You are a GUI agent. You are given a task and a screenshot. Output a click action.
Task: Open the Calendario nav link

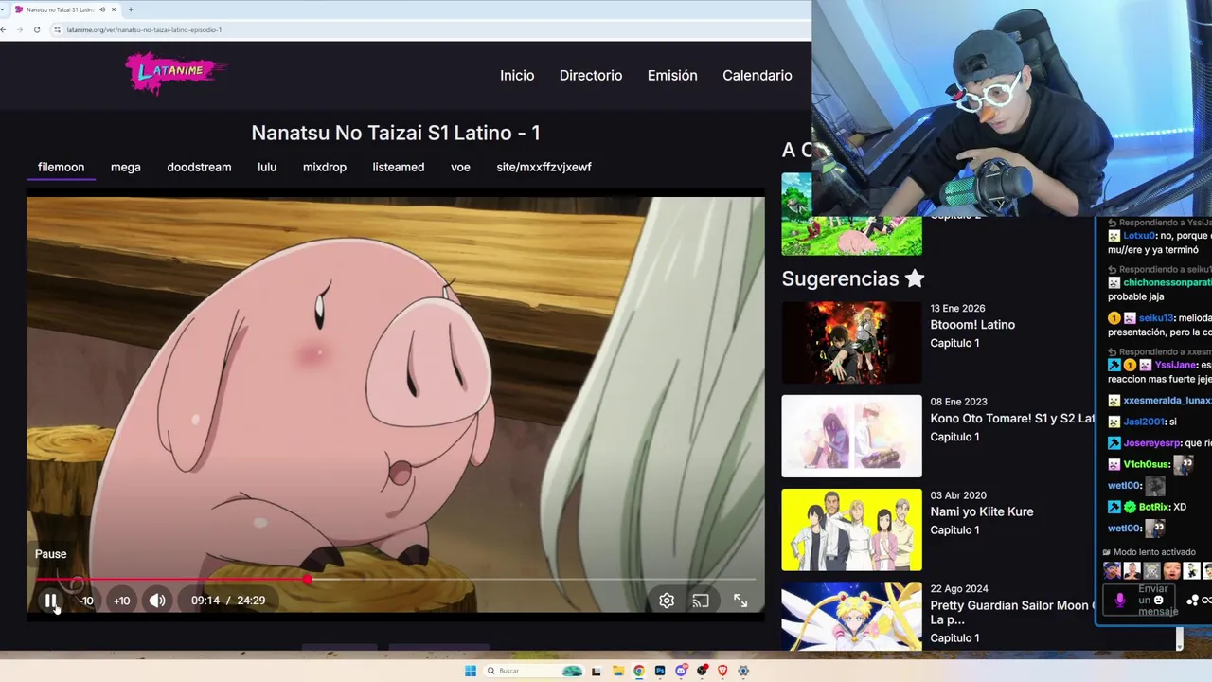coord(757,76)
